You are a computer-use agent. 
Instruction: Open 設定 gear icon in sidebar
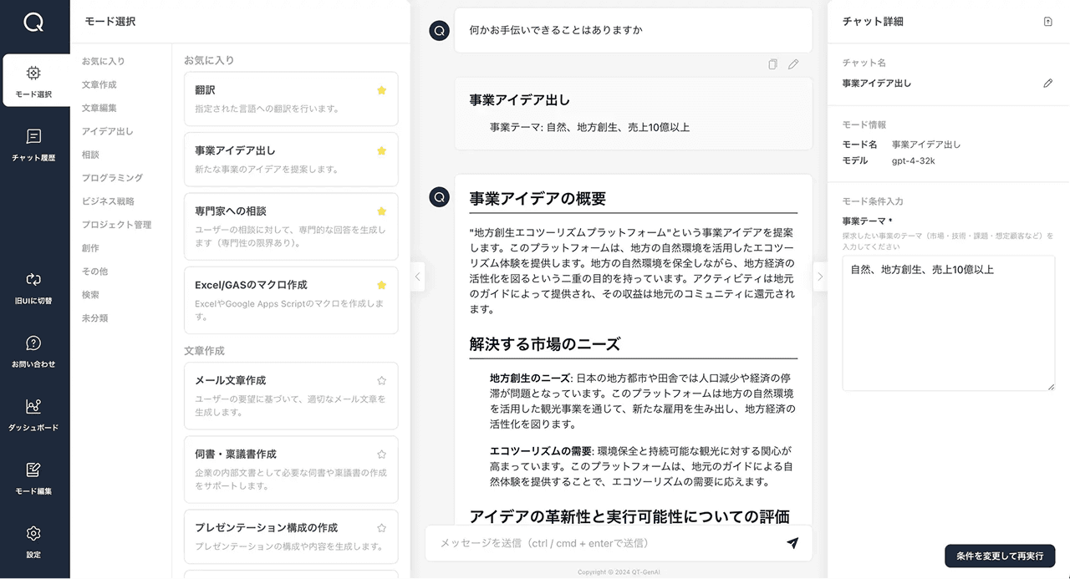(33, 534)
